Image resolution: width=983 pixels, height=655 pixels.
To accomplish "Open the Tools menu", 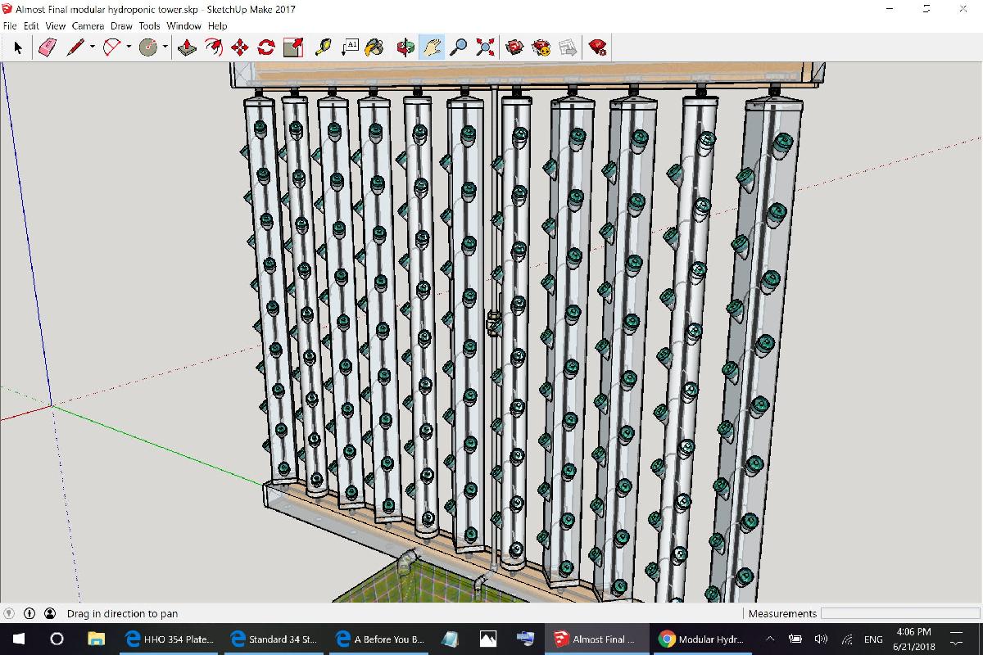I will click(148, 25).
